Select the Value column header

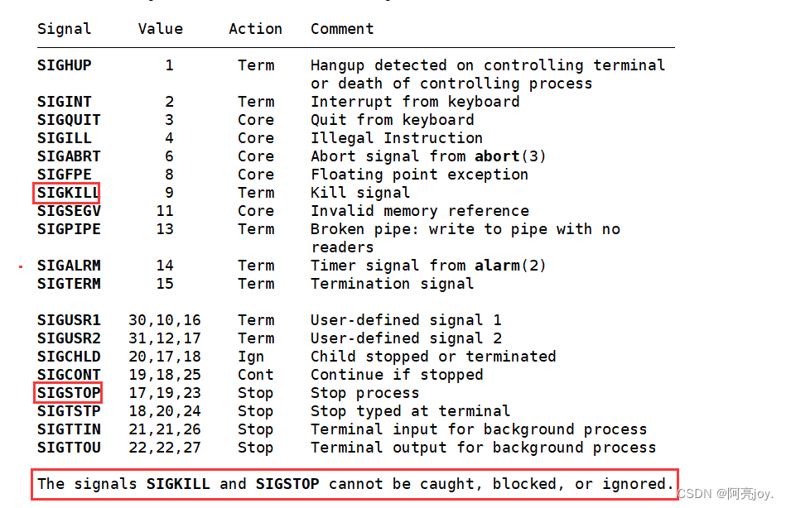tap(161, 29)
